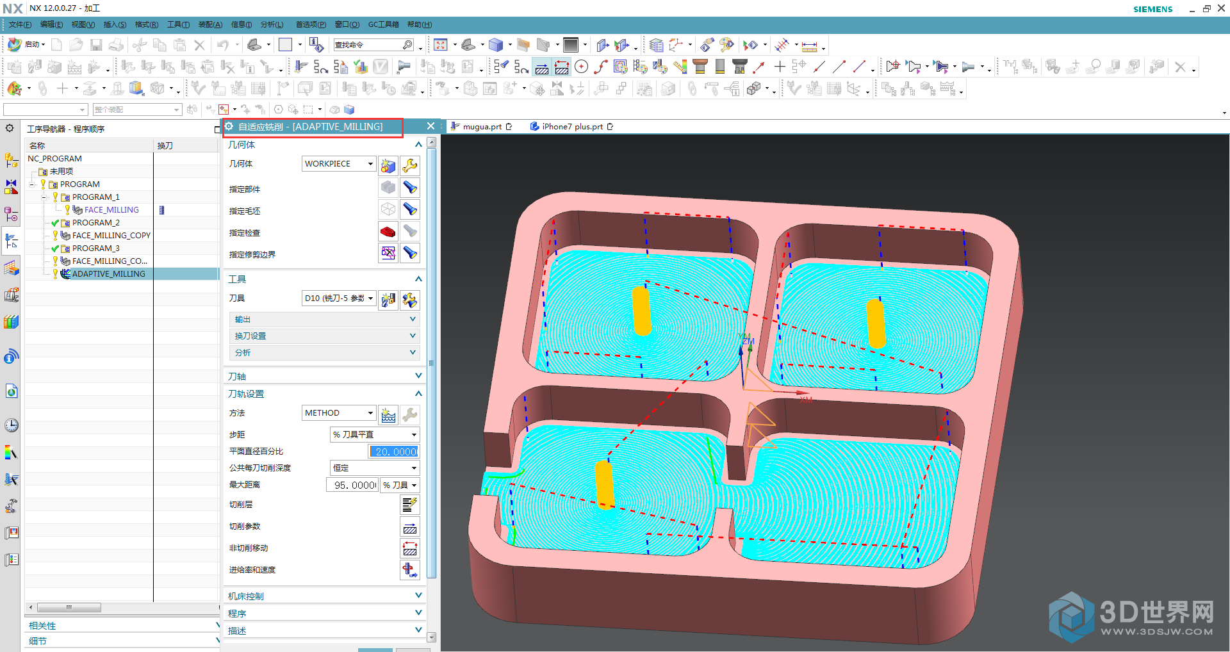Viewport: 1230px width, 652px height.
Task: Expand the 输出 section
Action: coord(324,319)
